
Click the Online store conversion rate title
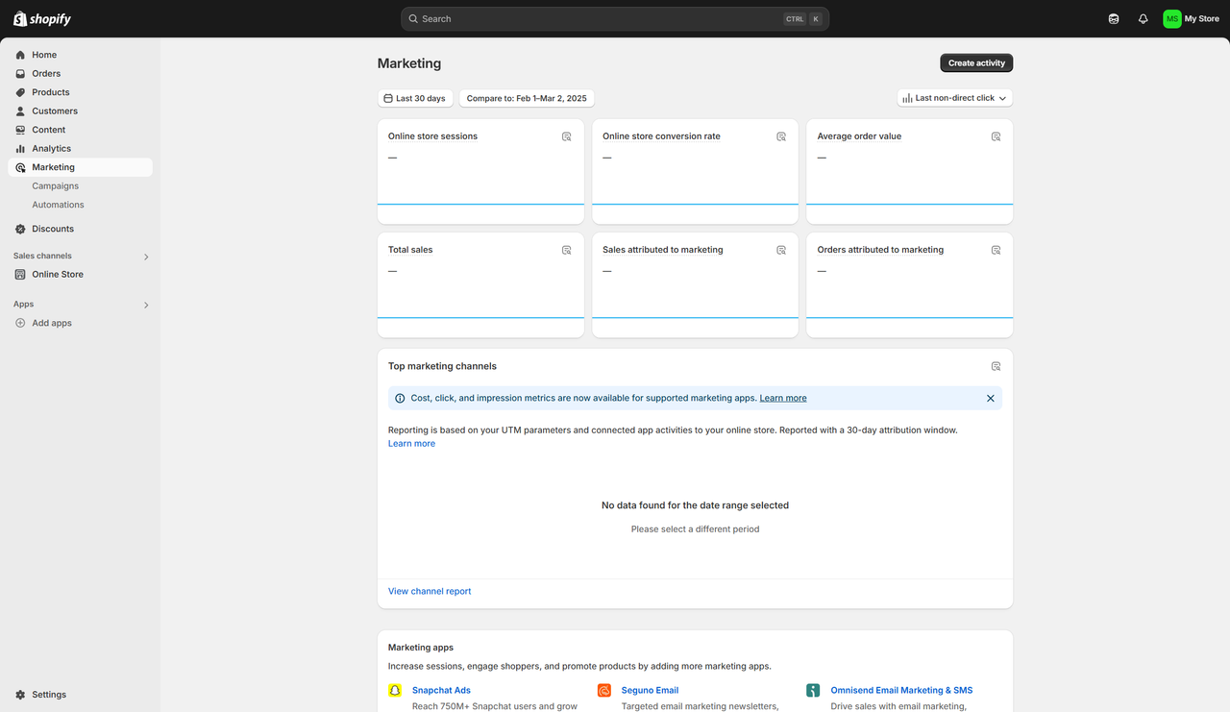tap(661, 136)
